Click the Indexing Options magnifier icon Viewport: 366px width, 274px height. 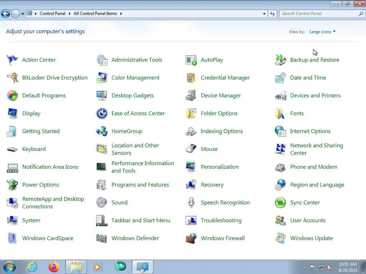click(x=191, y=131)
